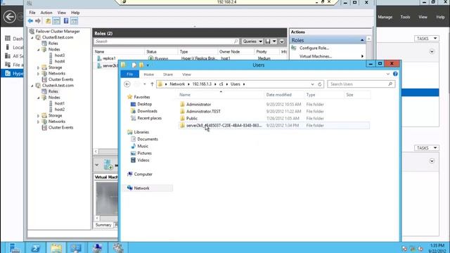The width and height of the screenshot is (450, 253).
Task: Open the Administrator folder in Users window
Action: coord(198,105)
